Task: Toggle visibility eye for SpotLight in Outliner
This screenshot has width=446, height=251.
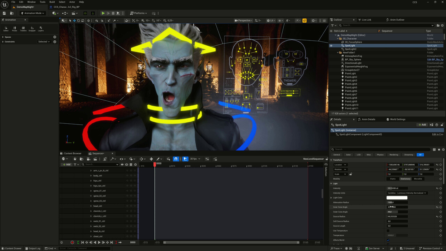Action: (331, 46)
